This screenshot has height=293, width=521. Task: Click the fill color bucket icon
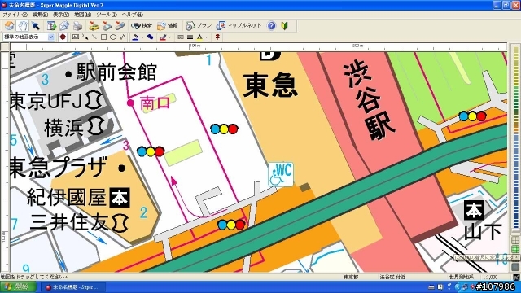(x=135, y=37)
